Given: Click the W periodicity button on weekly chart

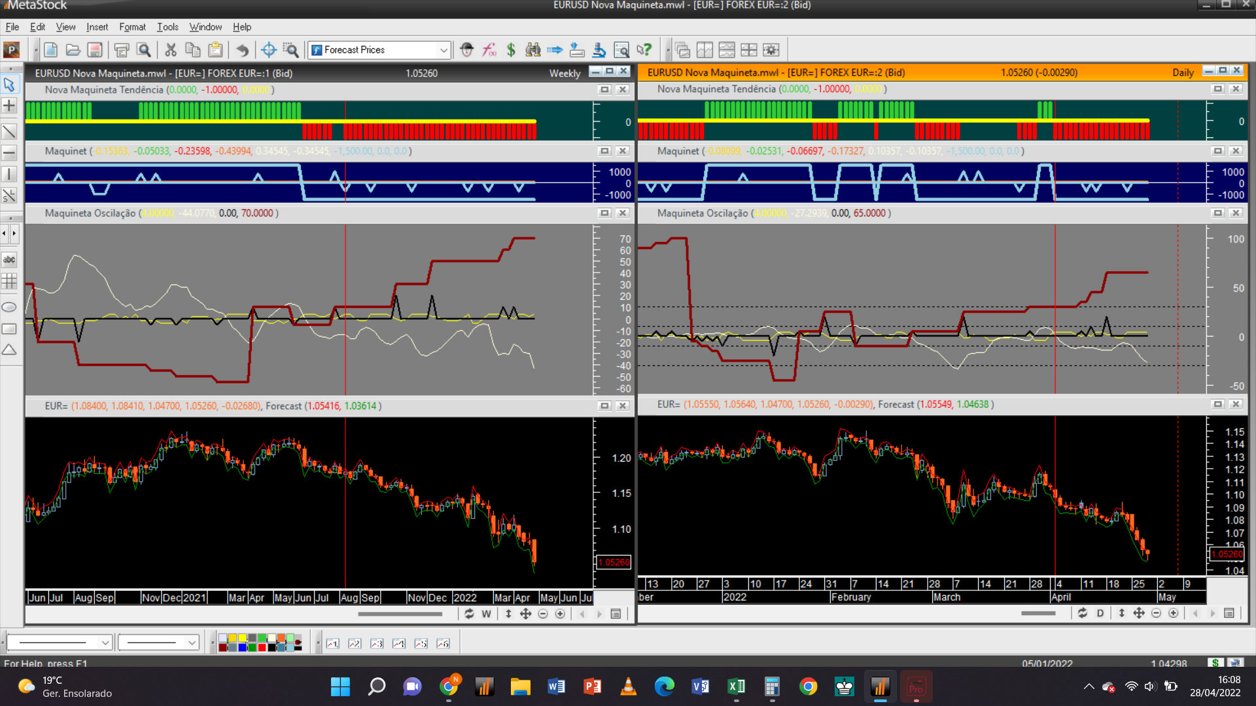Looking at the screenshot, I should point(486,614).
